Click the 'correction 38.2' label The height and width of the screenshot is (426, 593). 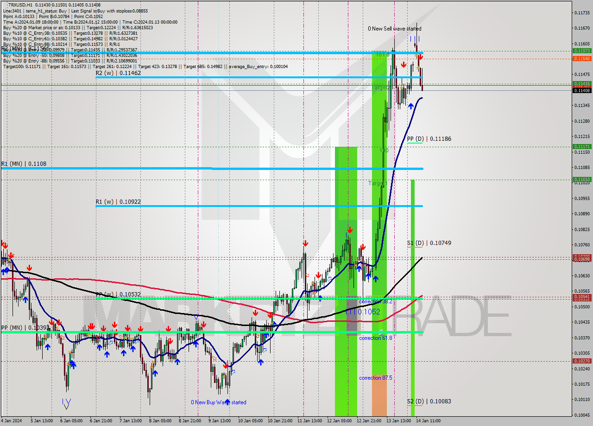[x=376, y=301]
